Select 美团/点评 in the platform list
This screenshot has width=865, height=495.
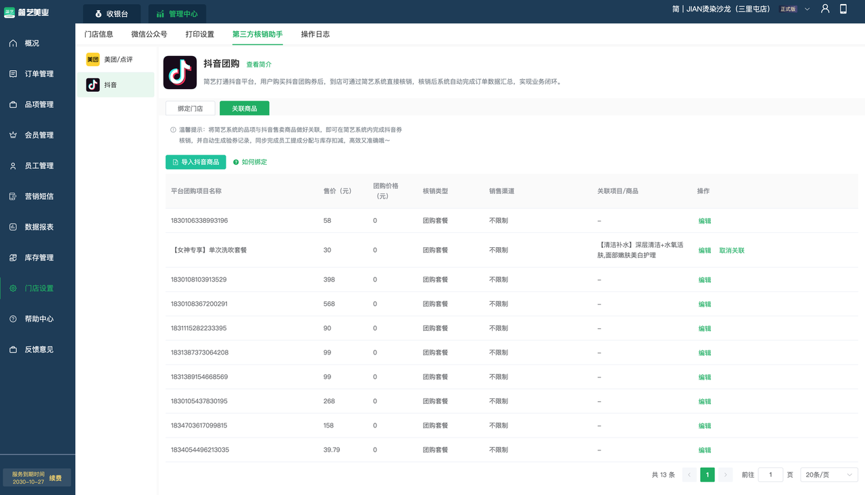point(116,59)
